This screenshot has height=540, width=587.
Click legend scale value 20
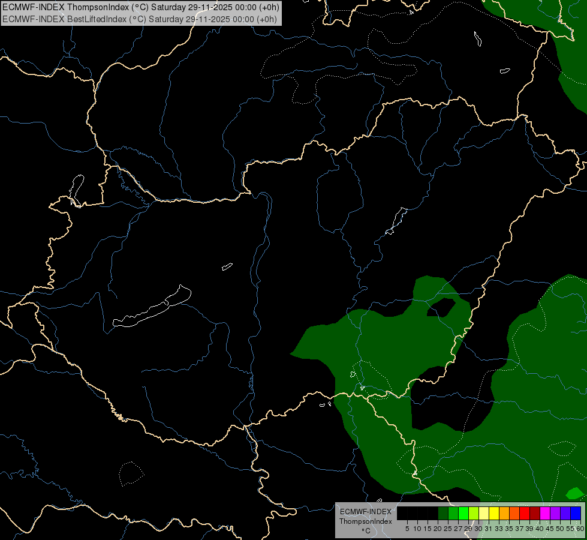click(x=438, y=529)
